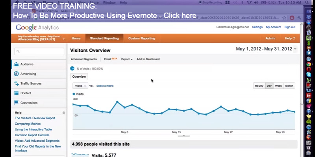The height and width of the screenshot is (157, 315).
Task: Launch Opera from the dock
Action: (x=309, y=69)
